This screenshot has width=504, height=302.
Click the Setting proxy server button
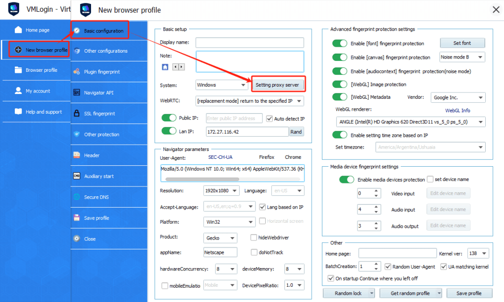click(278, 84)
